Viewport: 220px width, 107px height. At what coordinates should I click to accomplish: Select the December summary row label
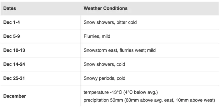click(15, 96)
